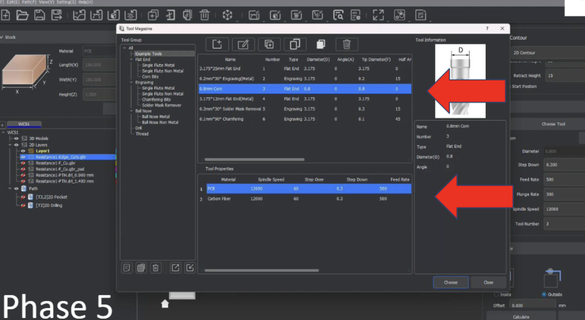Screen dimensions: 585x320
Task: Click the open folder icon in the toolbar
Action: [x=22, y=15]
